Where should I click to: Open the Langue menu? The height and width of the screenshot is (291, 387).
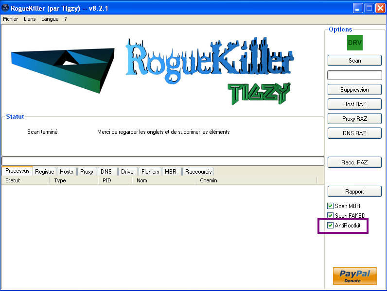[x=50, y=19]
